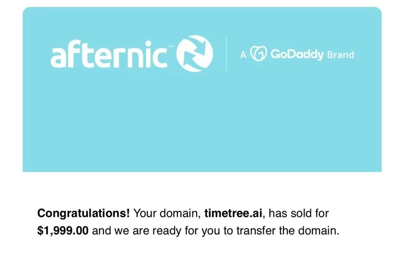Click the afternic circular arrows logo icon
The image size is (404, 260).
(x=194, y=54)
